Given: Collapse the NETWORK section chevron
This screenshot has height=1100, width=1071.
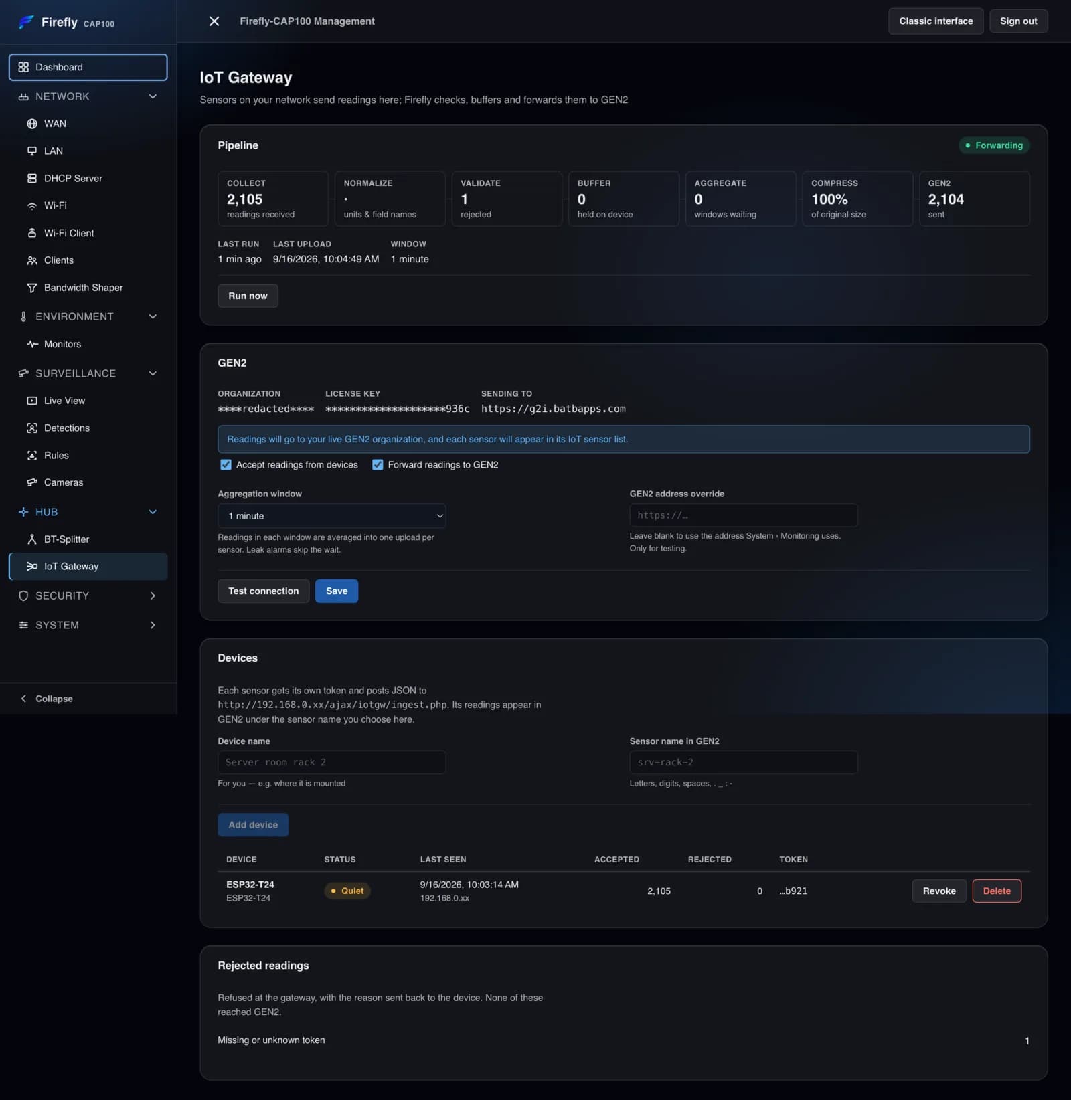Looking at the screenshot, I should pyautogui.click(x=153, y=96).
